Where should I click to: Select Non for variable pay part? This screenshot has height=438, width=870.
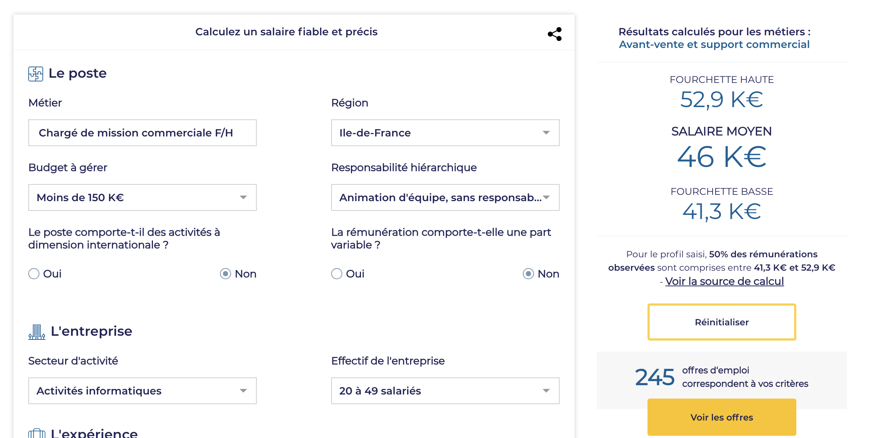pyautogui.click(x=528, y=274)
